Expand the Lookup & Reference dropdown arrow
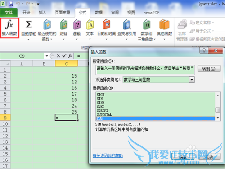This screenshot has height=169, width=225. click(x=127, y=39)
